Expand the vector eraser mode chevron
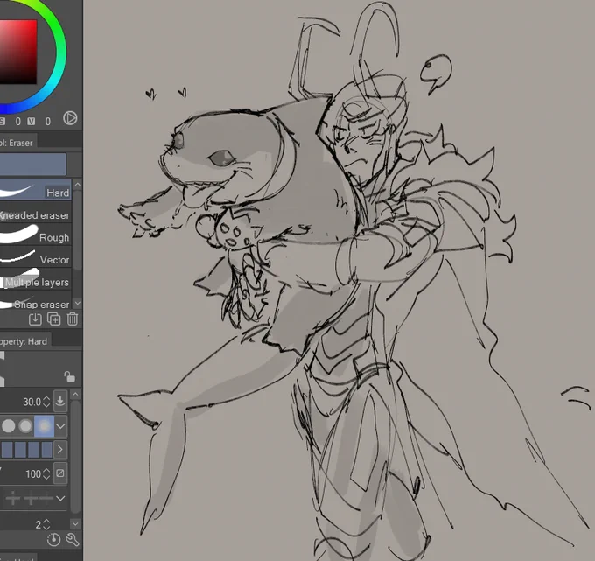This screenshot has height=561, width=595. point(60,498)
